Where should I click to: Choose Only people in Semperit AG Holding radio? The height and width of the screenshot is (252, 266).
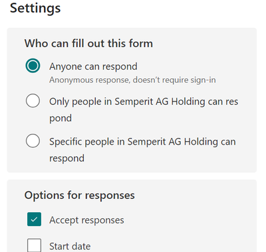(x=33, y=101)
